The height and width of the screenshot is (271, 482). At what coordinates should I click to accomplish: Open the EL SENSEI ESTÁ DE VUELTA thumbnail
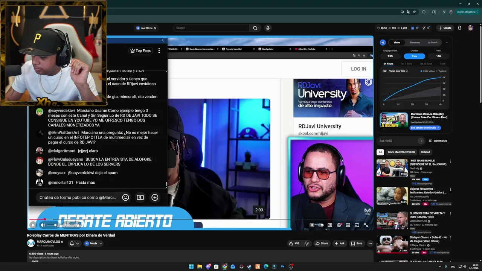click(x=392, y=221)
